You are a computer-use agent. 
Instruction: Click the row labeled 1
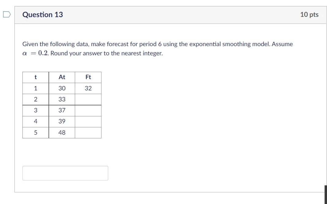[x=35, y=88]
